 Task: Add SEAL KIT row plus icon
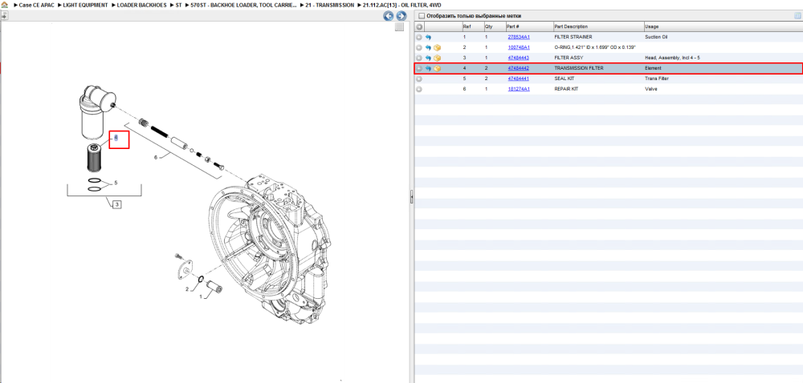(x=418, y=79)
